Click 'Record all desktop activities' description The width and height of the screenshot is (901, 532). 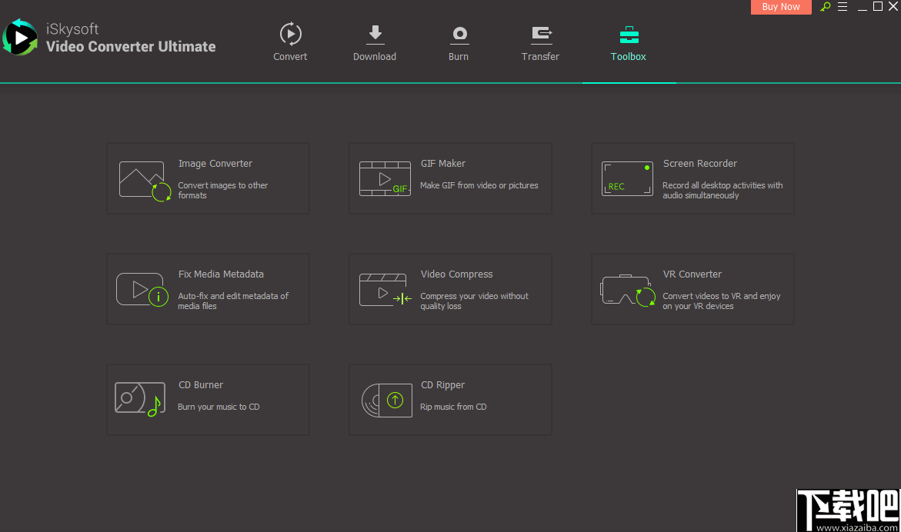[722, 190]
